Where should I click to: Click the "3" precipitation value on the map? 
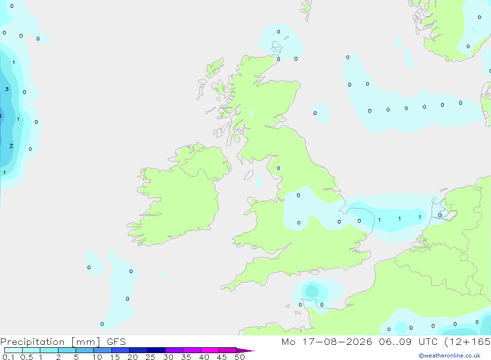7,89
